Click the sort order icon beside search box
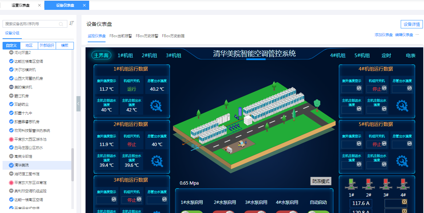This screenshot has width=424, height=213. [x=71, y=23]
